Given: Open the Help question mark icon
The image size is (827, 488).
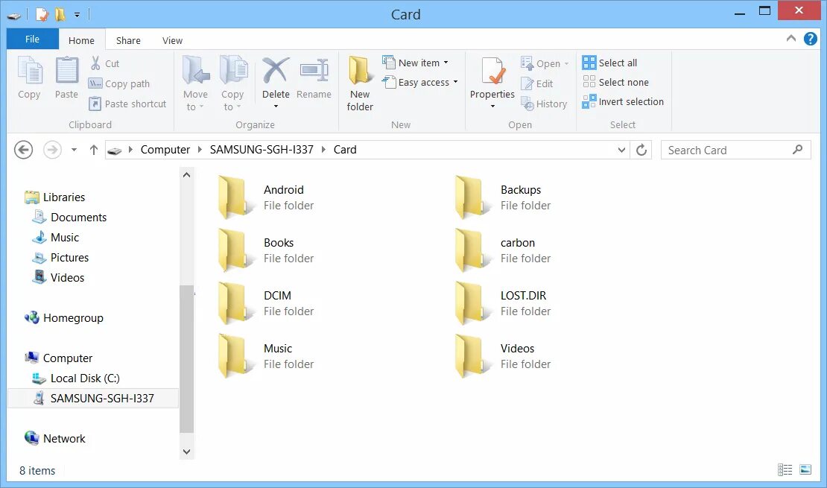Looking at the screenshot, I should pos(810,39).
